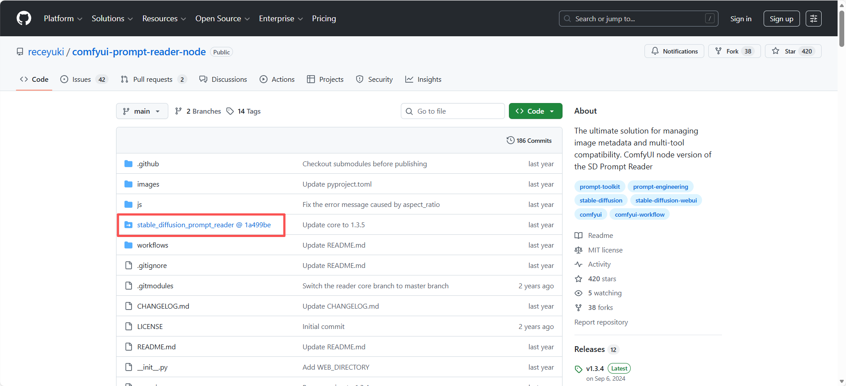Viewport: 846px width, 386px height.
Task: Open the Open Source dropdown
Action: [x=222, y=19]
